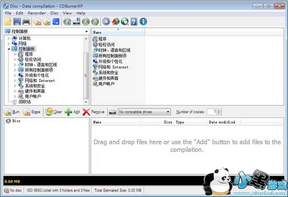This screenshot has height=197, width=288.
Task: Click the Clear button
Action: [54, 112]
